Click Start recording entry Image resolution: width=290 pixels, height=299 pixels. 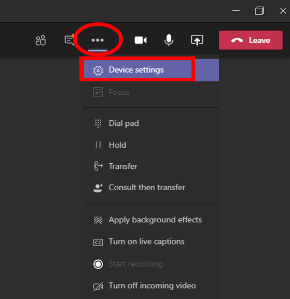[151, 264]
